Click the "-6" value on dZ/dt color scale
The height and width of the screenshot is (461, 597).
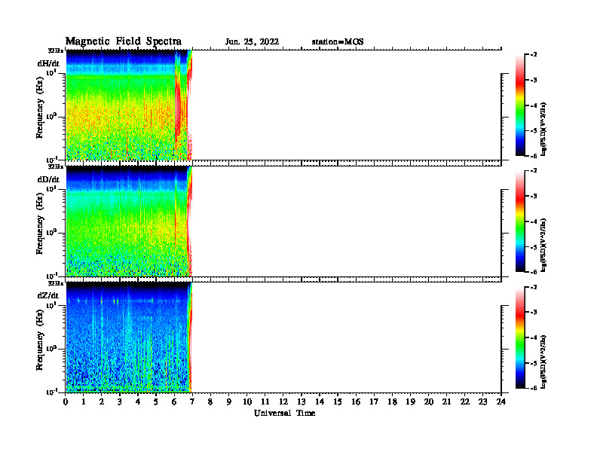(x=534, y=388)
